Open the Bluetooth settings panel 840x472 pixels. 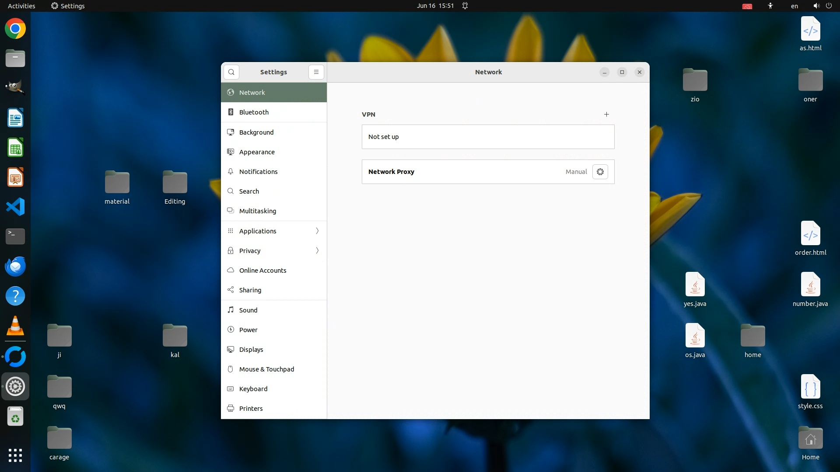click(x=254, y=112)
